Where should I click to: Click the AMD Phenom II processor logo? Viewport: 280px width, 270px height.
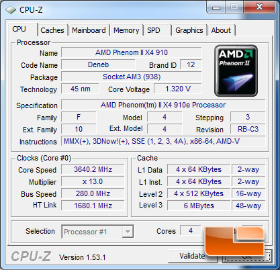tap(236, 71)
